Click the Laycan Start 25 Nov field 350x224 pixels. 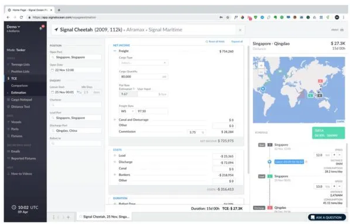coord(63,92)
